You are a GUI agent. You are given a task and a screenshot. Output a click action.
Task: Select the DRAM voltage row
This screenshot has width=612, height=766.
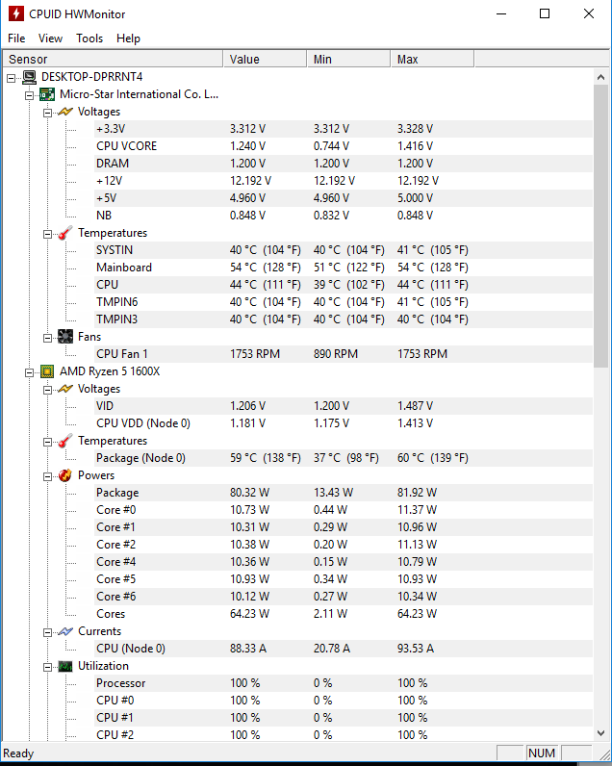click(x=344, y=164)
